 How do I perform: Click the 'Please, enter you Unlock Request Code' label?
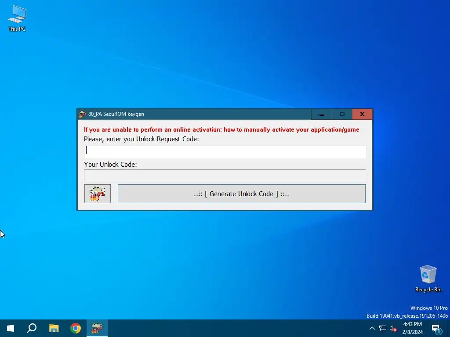coord(141,139)
